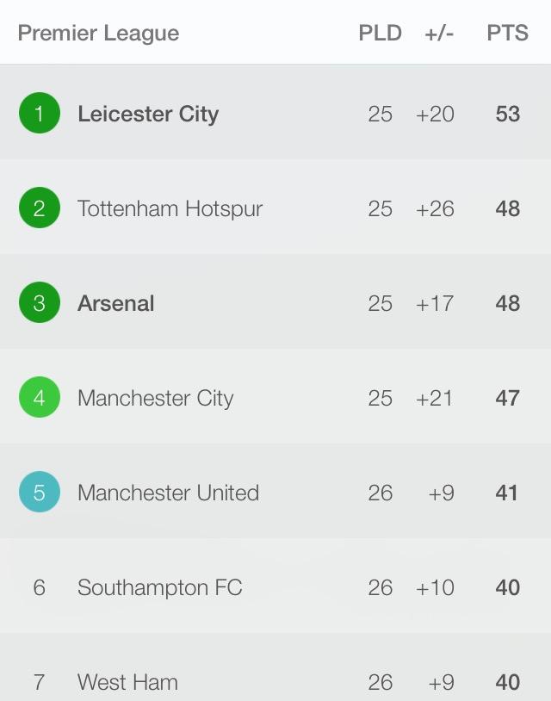Click the light green position 4 badge
This screenshot has height=701, width=551.
point(40,398)
